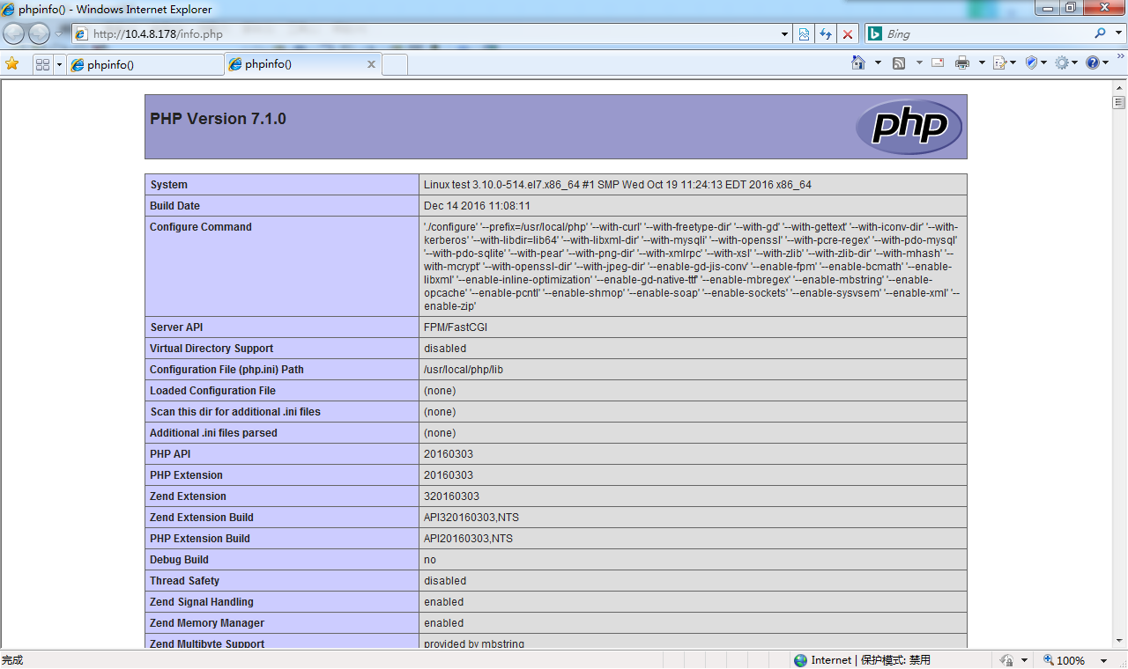Click the Zend Memory Manager label
The height and width of the screenshot is (669, 1128).
click(207, 623)
